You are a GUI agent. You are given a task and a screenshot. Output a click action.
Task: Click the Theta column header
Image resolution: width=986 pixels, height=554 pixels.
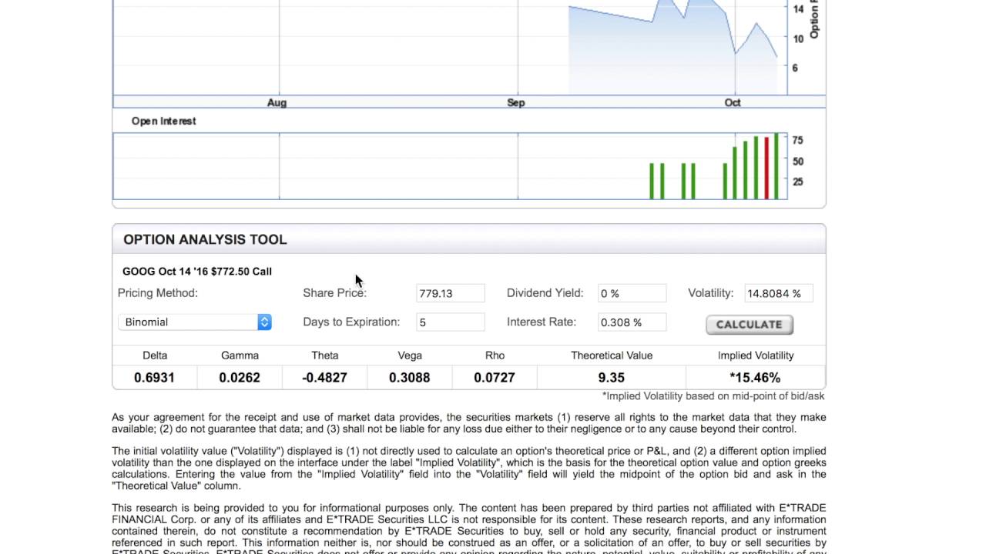click(325, 355)
